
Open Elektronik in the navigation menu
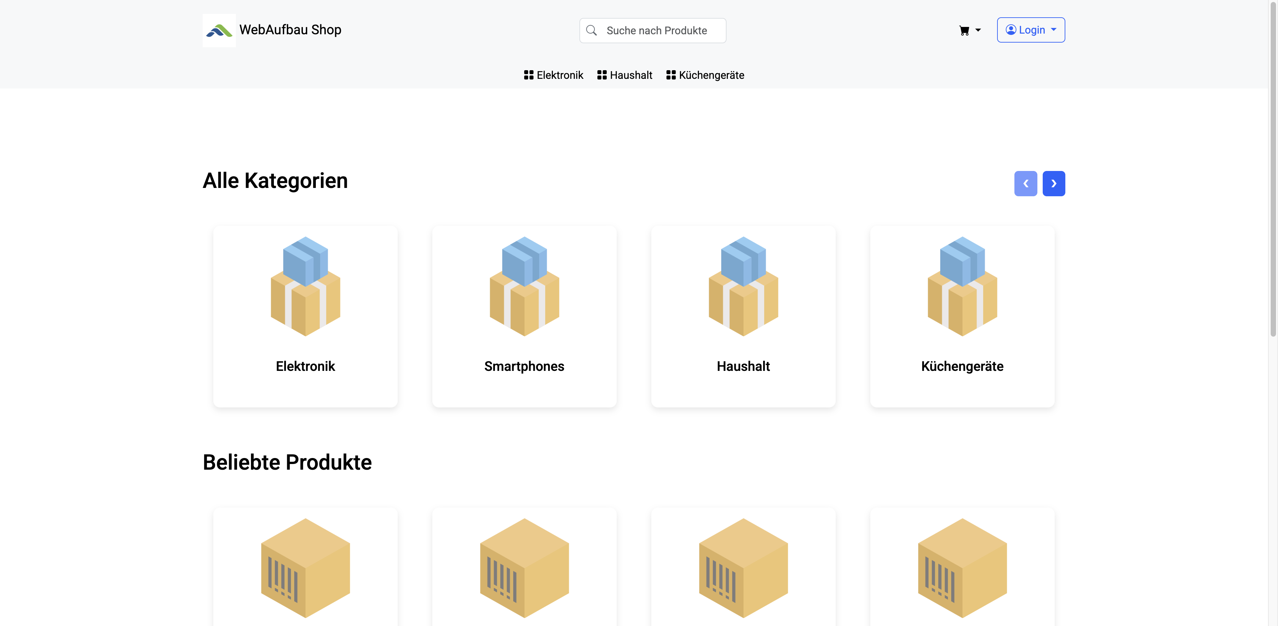click(554, 75)
